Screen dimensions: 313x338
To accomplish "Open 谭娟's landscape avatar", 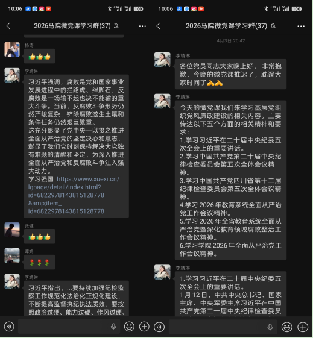I will coord(12,255).
